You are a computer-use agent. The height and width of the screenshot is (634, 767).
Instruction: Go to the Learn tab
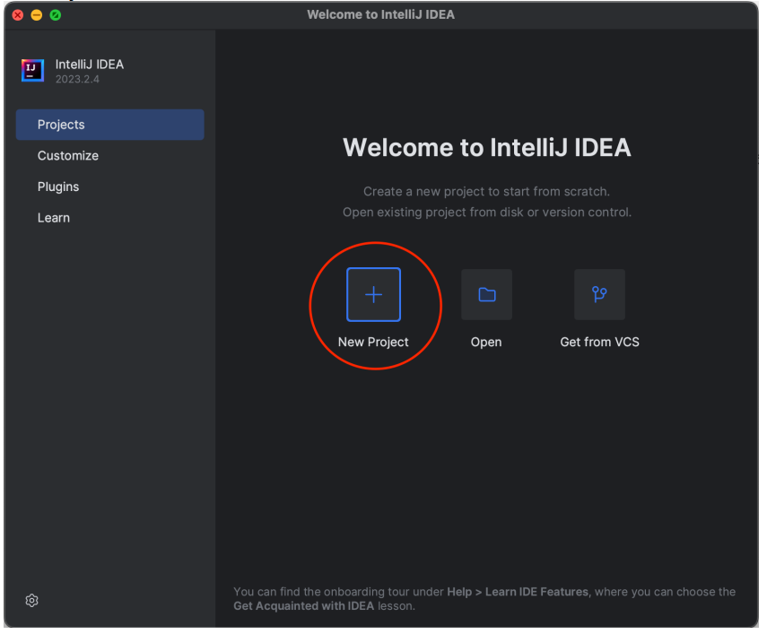[x=54, y=218]
